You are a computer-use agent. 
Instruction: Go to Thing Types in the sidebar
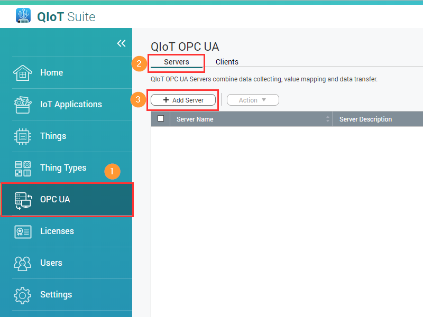click(x=66, y=168)
